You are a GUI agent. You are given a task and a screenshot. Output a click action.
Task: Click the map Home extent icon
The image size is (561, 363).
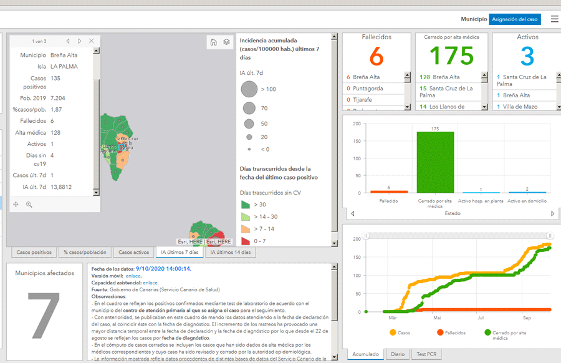pyautogui.click(x=214, y=42)
